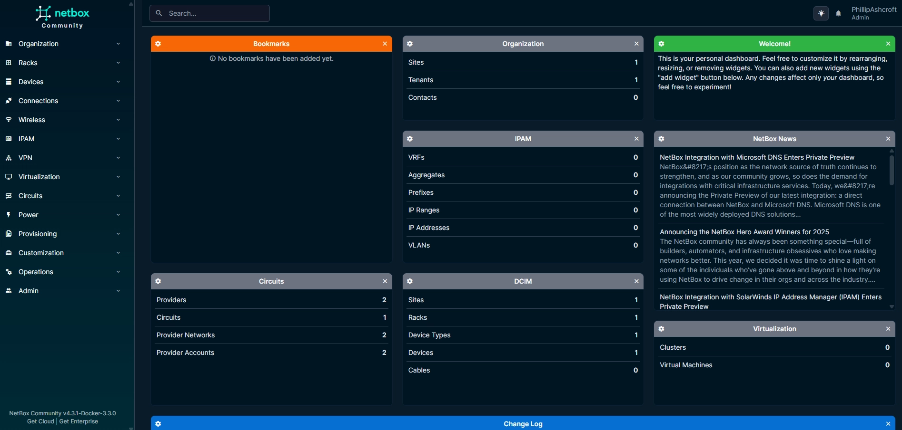Select the Wireless wifi icon in sidebar

(9, 120)
